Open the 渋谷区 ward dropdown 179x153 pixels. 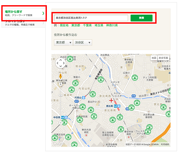(x=82, y=42)
